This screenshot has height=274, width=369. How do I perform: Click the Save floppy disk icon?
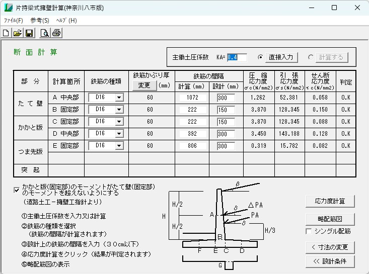29,33
